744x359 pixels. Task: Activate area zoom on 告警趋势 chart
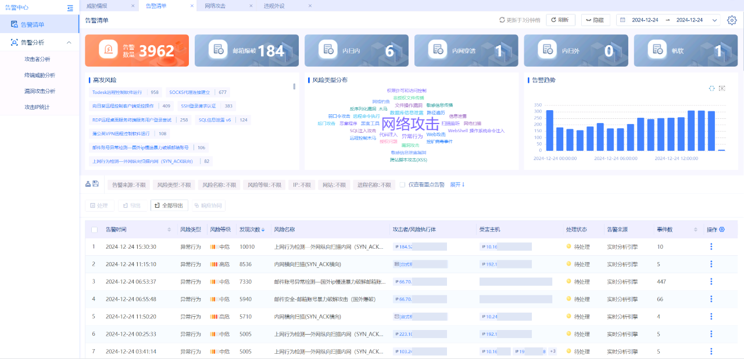click(x=711, y=88)
